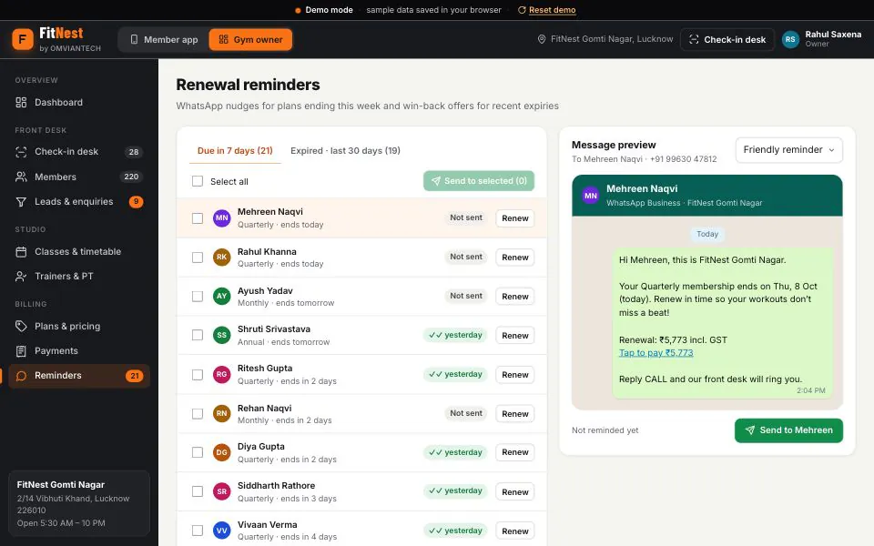Open the Friendly reminder template dropdown
The image size is (874, 546).
(788, 150)
